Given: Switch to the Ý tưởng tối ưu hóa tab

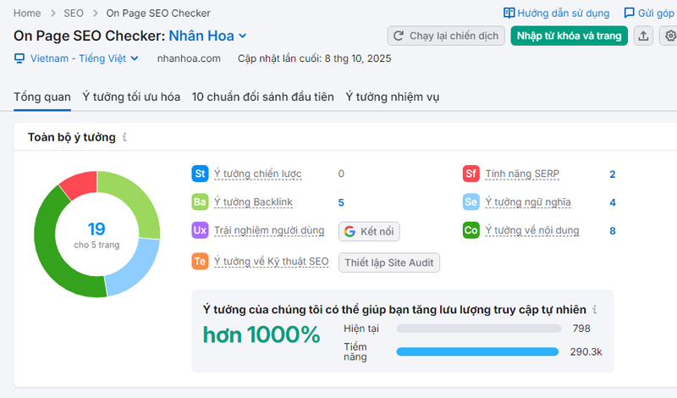Looking at the screenshot, I should click(x=131, y=97).
